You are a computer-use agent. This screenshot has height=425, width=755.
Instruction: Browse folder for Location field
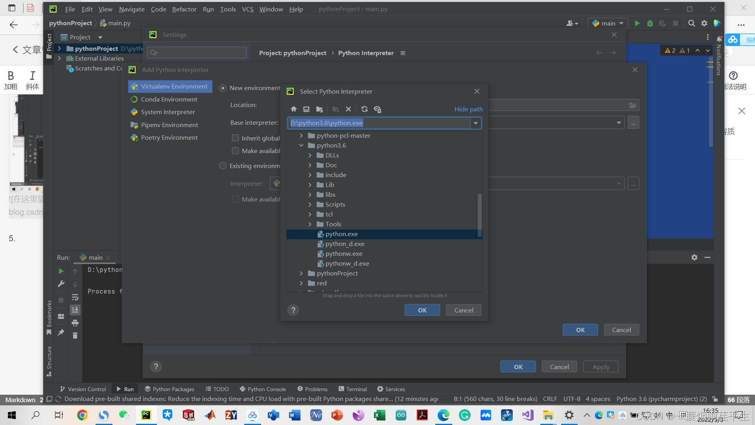point(633,105)
